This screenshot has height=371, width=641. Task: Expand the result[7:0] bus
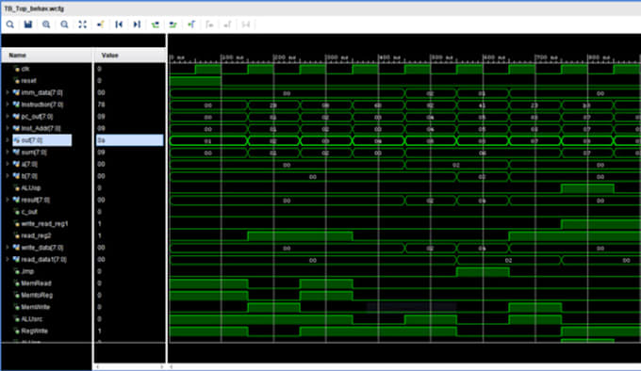pyautogui.click(x=7, y=200)
